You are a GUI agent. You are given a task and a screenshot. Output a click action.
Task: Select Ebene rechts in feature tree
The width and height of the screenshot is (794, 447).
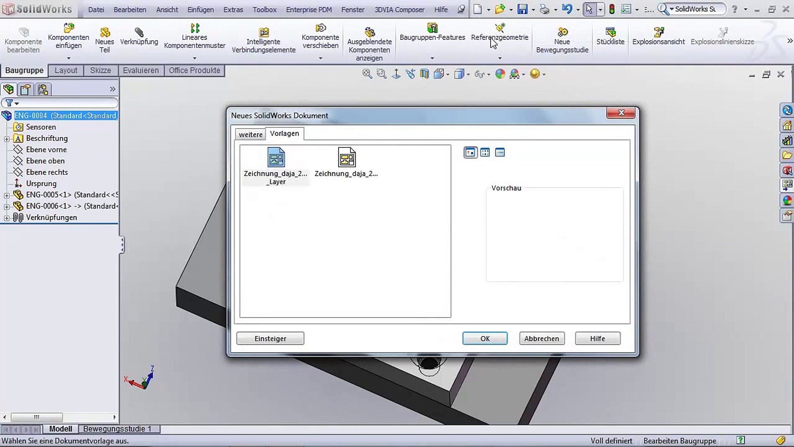[47, 172]
